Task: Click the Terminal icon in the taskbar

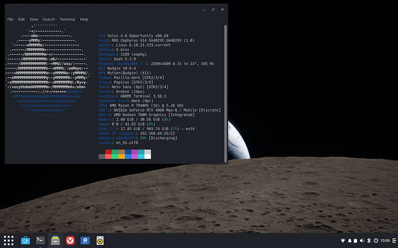Action: 40,240
